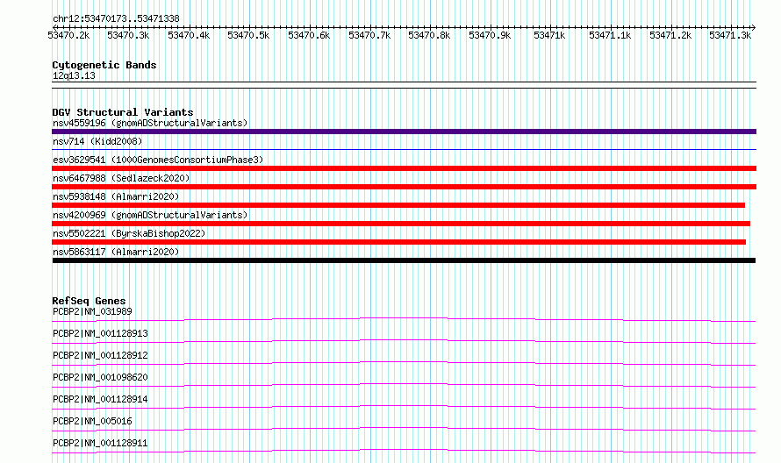Click the 53471.1k ruler tick label
This screenshot has width=781, height=463.
(610, 35)
